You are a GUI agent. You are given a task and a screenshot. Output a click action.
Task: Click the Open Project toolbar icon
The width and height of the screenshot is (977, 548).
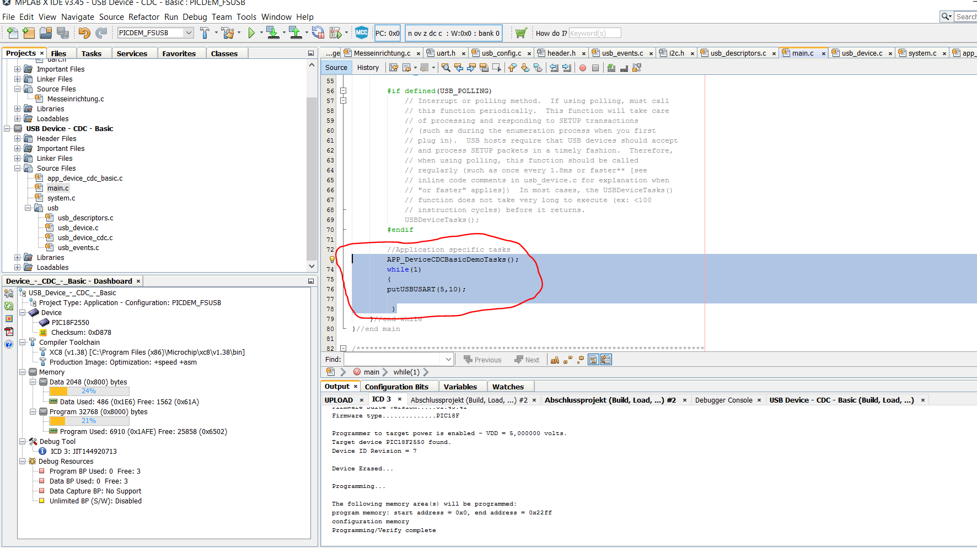(x=46, y=33)
